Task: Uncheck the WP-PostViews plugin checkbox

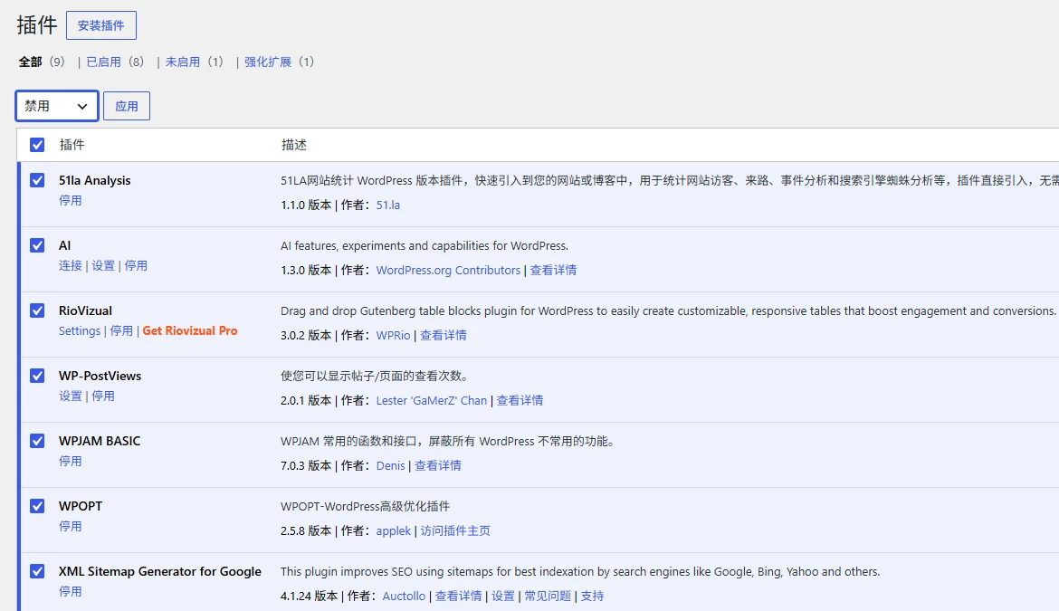Action: (x=37, y=376)
